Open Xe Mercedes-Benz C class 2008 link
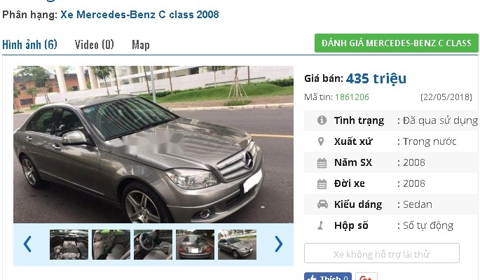Screen dimensions: 480x280 click(139, 15)
